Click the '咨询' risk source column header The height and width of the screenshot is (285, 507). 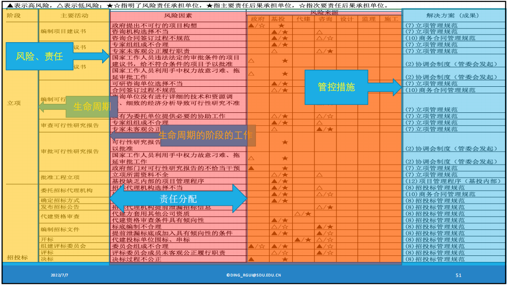coord(325,19)
